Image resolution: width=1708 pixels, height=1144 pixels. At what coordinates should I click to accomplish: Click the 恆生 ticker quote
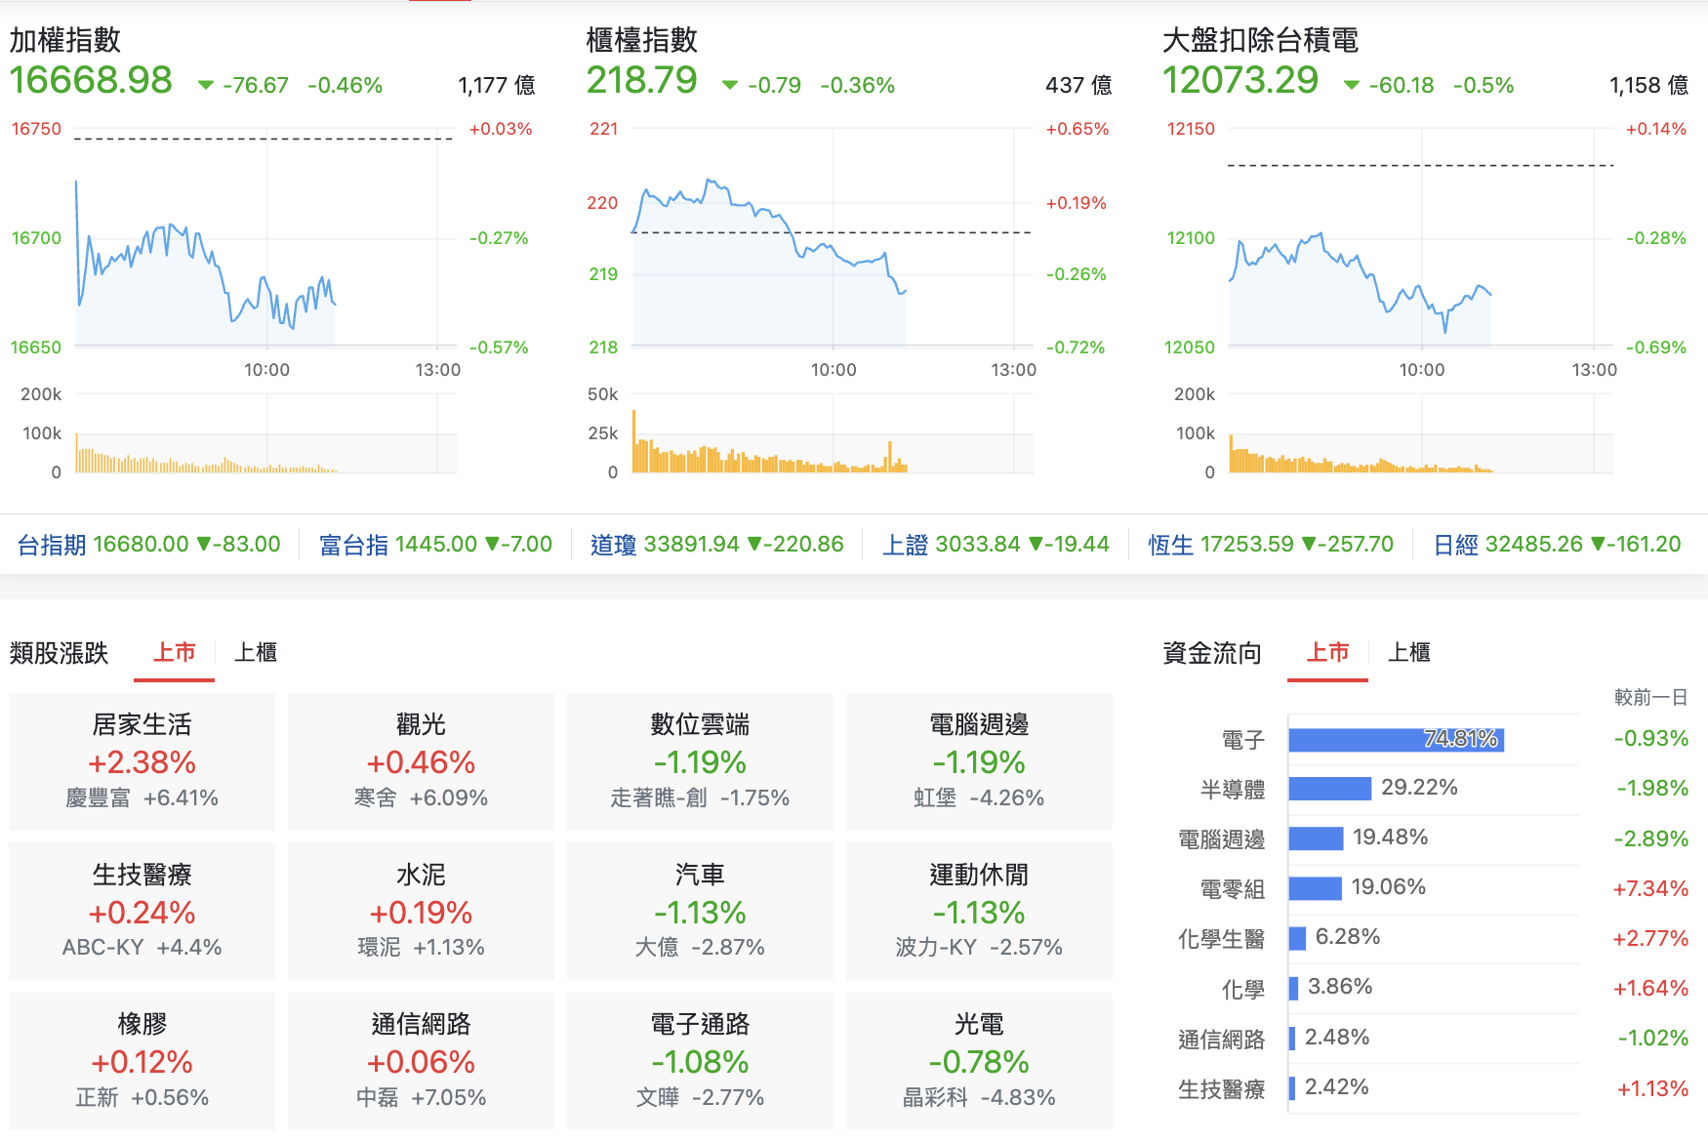point(1271,545)
